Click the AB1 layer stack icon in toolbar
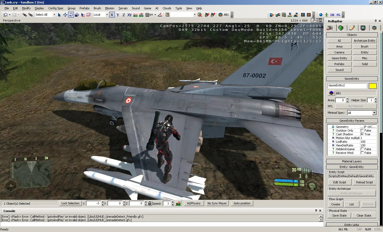 tap(220, 15)
